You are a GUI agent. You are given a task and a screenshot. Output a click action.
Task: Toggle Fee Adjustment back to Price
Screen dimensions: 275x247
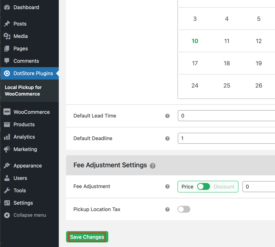point(187,187)
